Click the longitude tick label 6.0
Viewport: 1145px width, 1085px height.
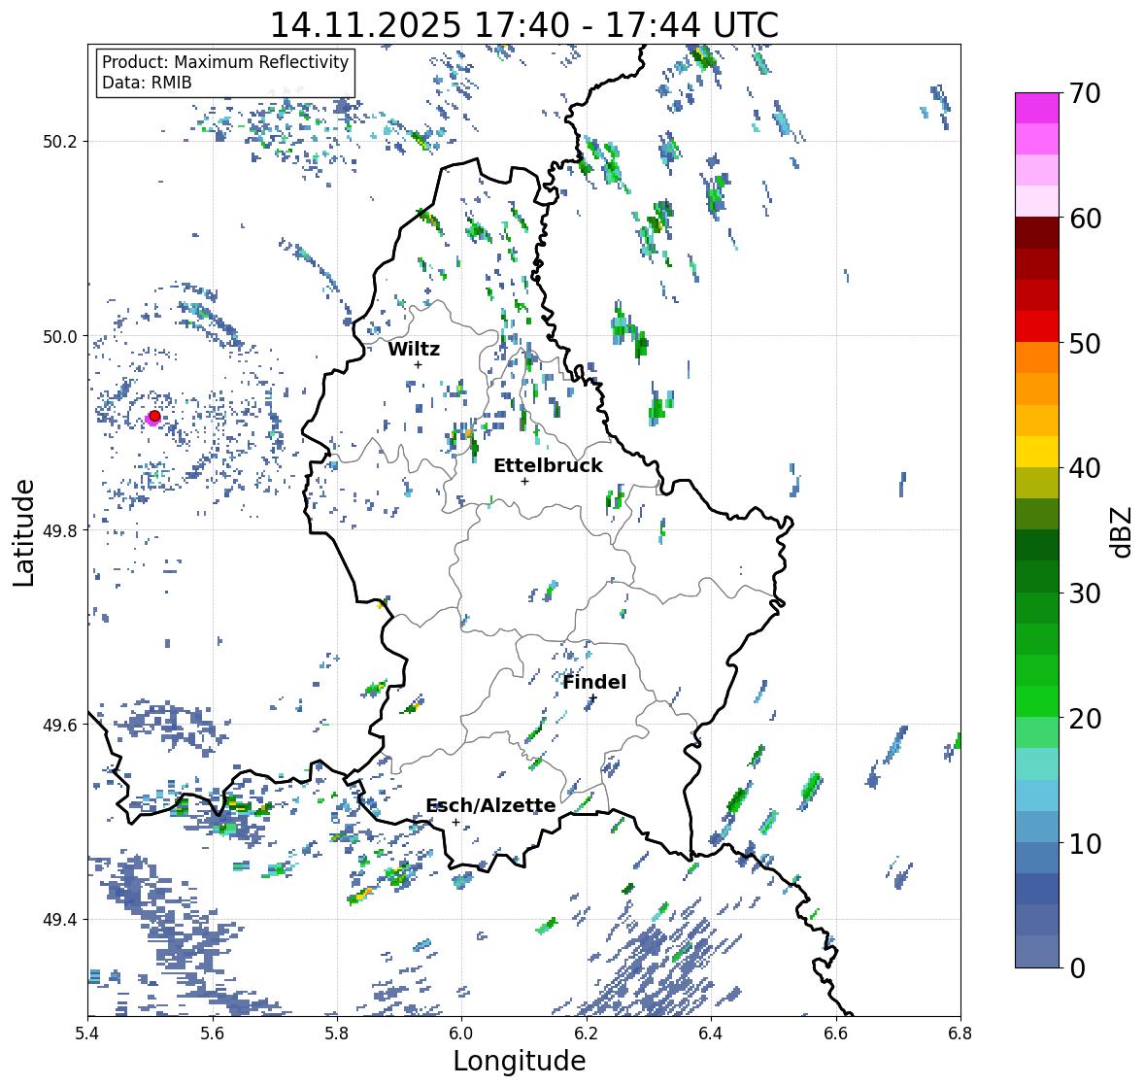(461, 1034)
